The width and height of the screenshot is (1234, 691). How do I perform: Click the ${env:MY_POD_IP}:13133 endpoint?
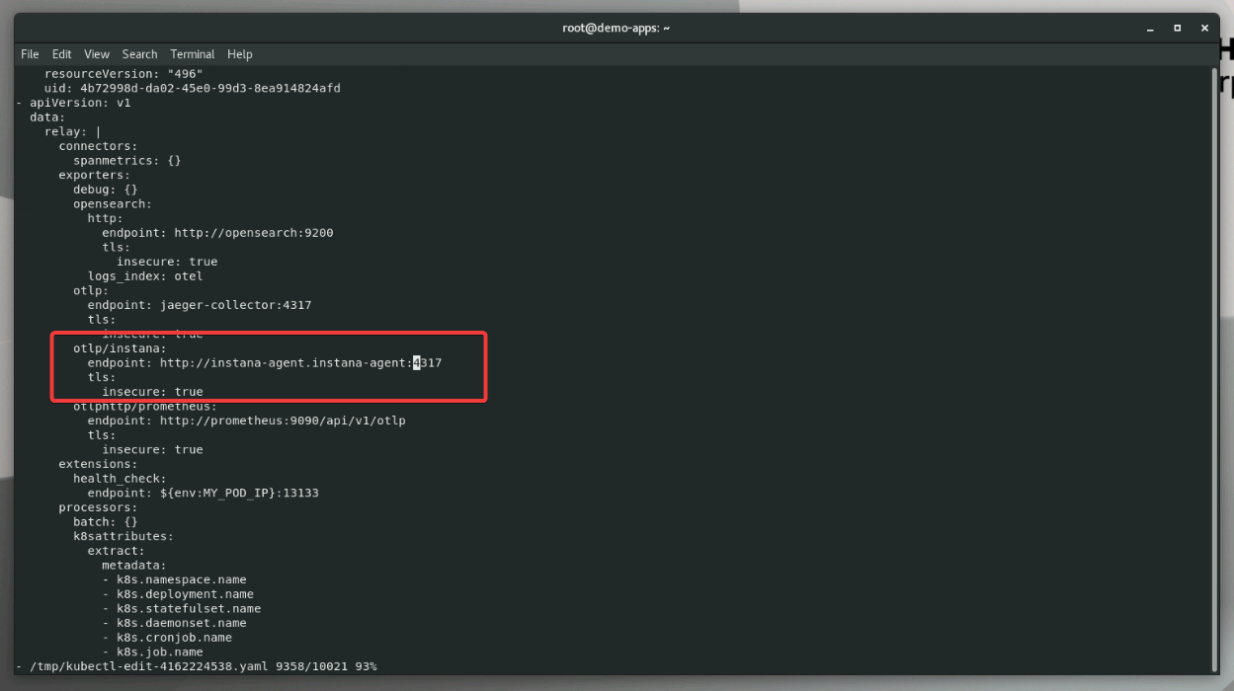coord(240,493)
